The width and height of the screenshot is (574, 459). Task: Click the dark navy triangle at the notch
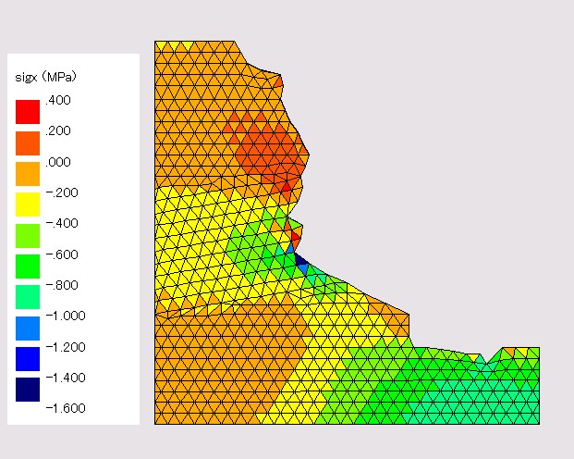pos(300,259)
